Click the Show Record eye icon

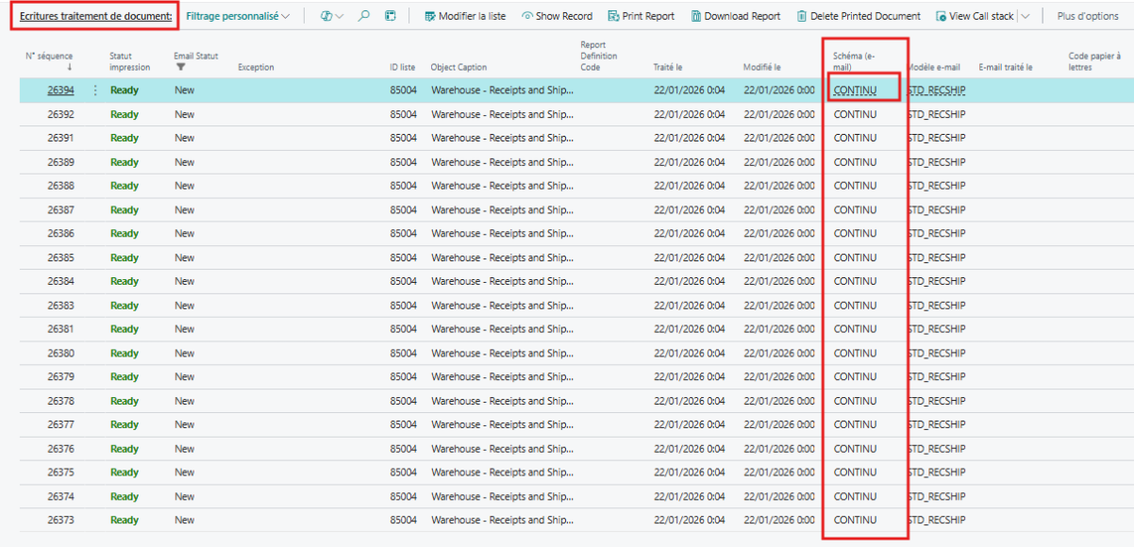(527, 16)
